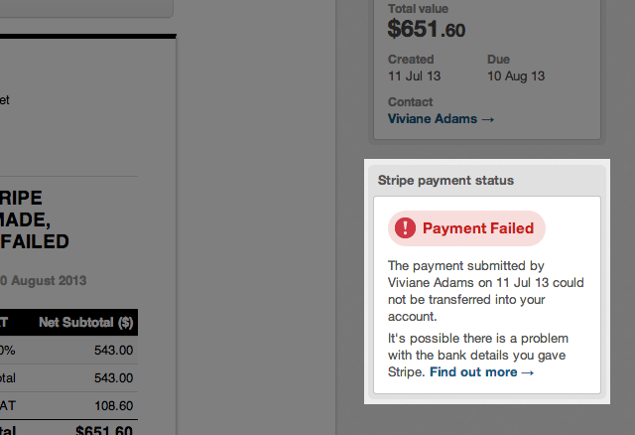Select the Stripe payment status panel header

(x=445, y=181)
